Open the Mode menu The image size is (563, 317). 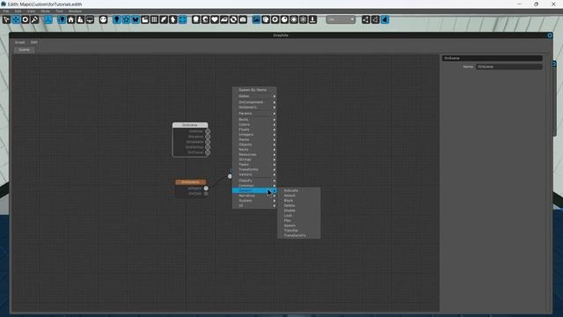(x=45, y=11)
